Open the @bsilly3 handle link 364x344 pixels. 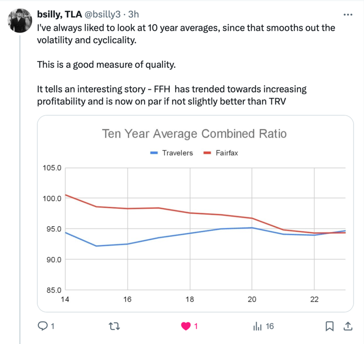[103, 14]
